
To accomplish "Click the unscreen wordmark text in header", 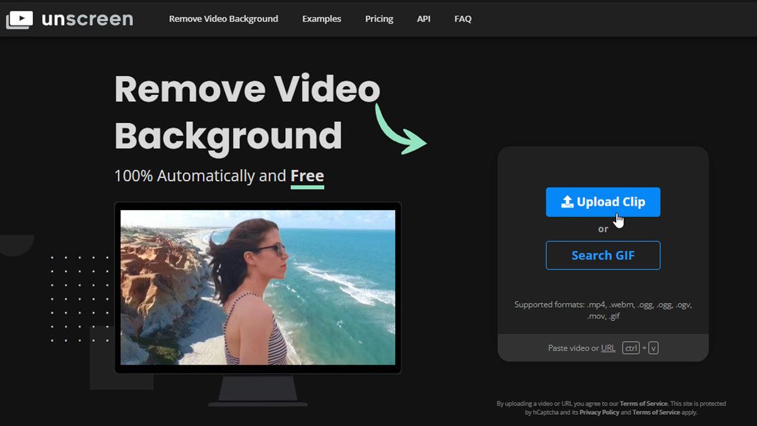I will (87, 19).
